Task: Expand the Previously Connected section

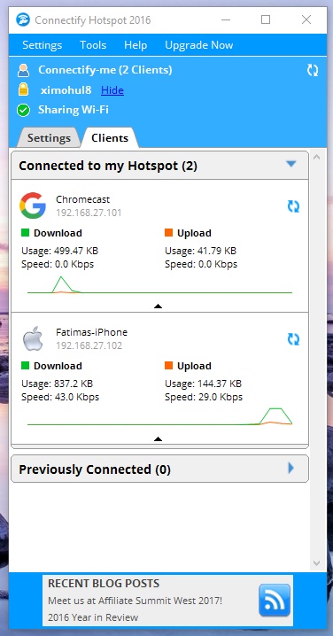Action: [x=290, y=469]
